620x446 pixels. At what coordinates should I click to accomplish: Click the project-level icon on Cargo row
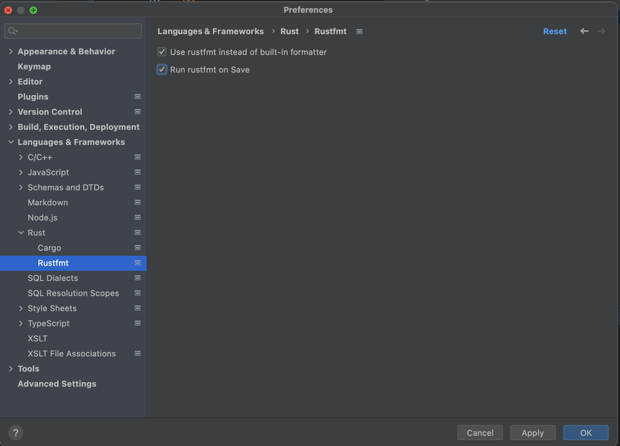pyautogui.click(x=138, y=248)
